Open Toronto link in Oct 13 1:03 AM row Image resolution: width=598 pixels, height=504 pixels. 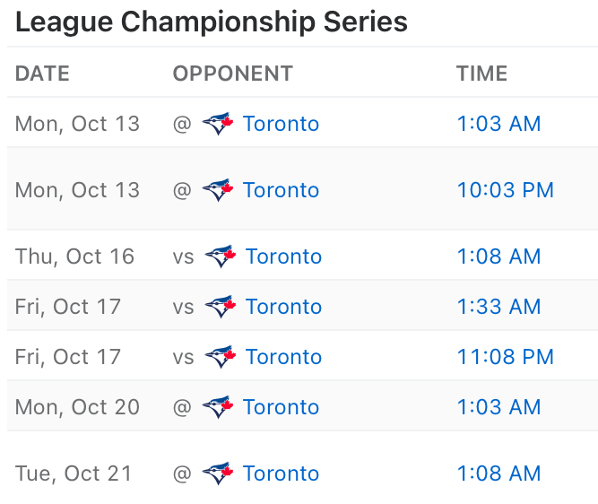pyautogui.click(x=281, y=124)
